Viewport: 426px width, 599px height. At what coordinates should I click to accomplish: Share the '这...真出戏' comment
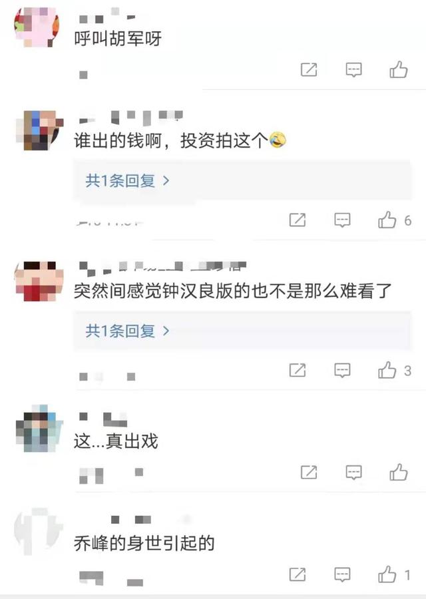coord(309,473)
